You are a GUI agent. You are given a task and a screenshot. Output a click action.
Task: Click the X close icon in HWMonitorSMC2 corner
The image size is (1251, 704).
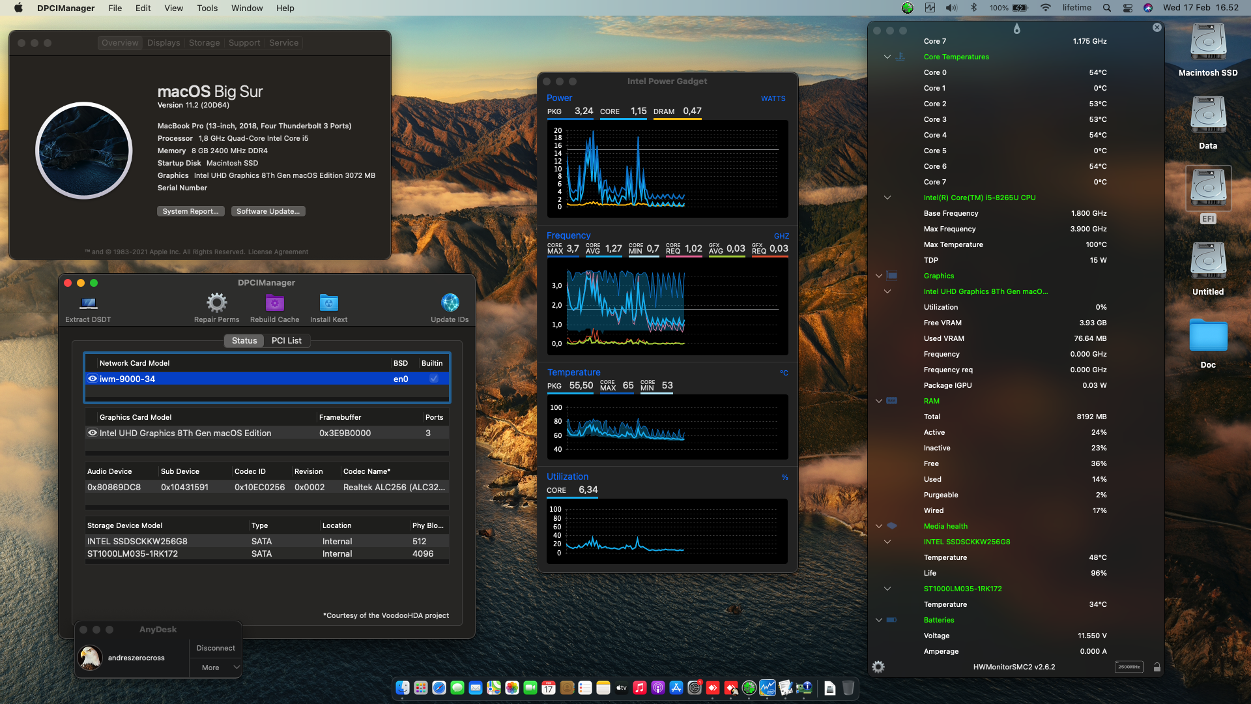pos(1157,27)
